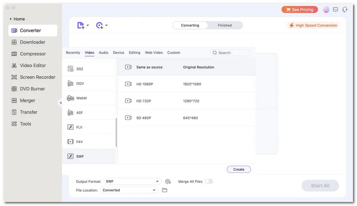Open the File Location Converted dropdown

[x=129, y=190]
